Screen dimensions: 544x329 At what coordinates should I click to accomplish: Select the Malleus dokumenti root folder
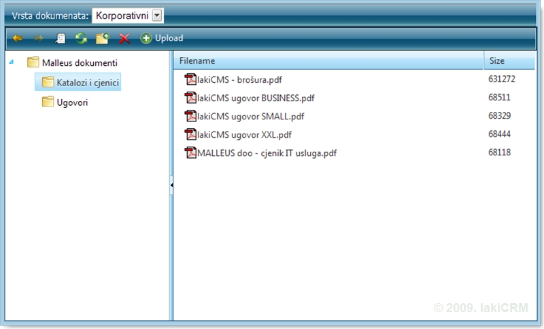(80, 62)
